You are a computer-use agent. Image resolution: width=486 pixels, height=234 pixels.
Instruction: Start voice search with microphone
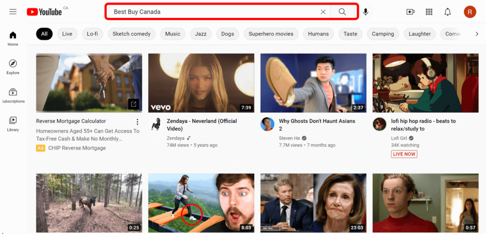click(x=366, y=12)
